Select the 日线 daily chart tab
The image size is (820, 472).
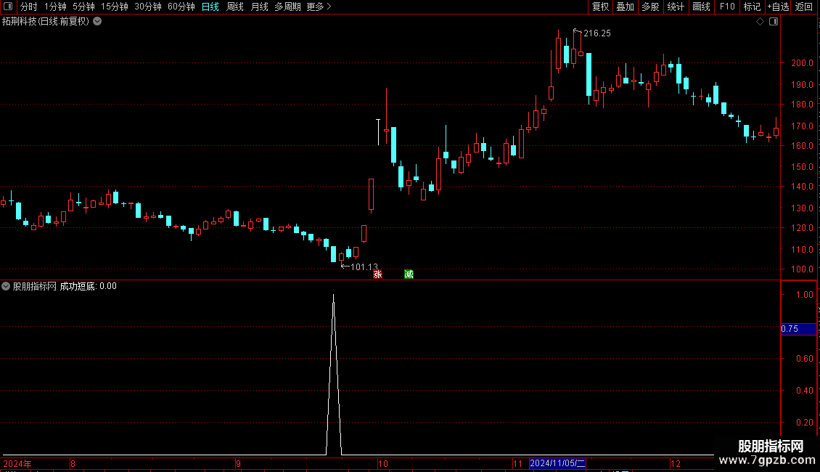210,7
